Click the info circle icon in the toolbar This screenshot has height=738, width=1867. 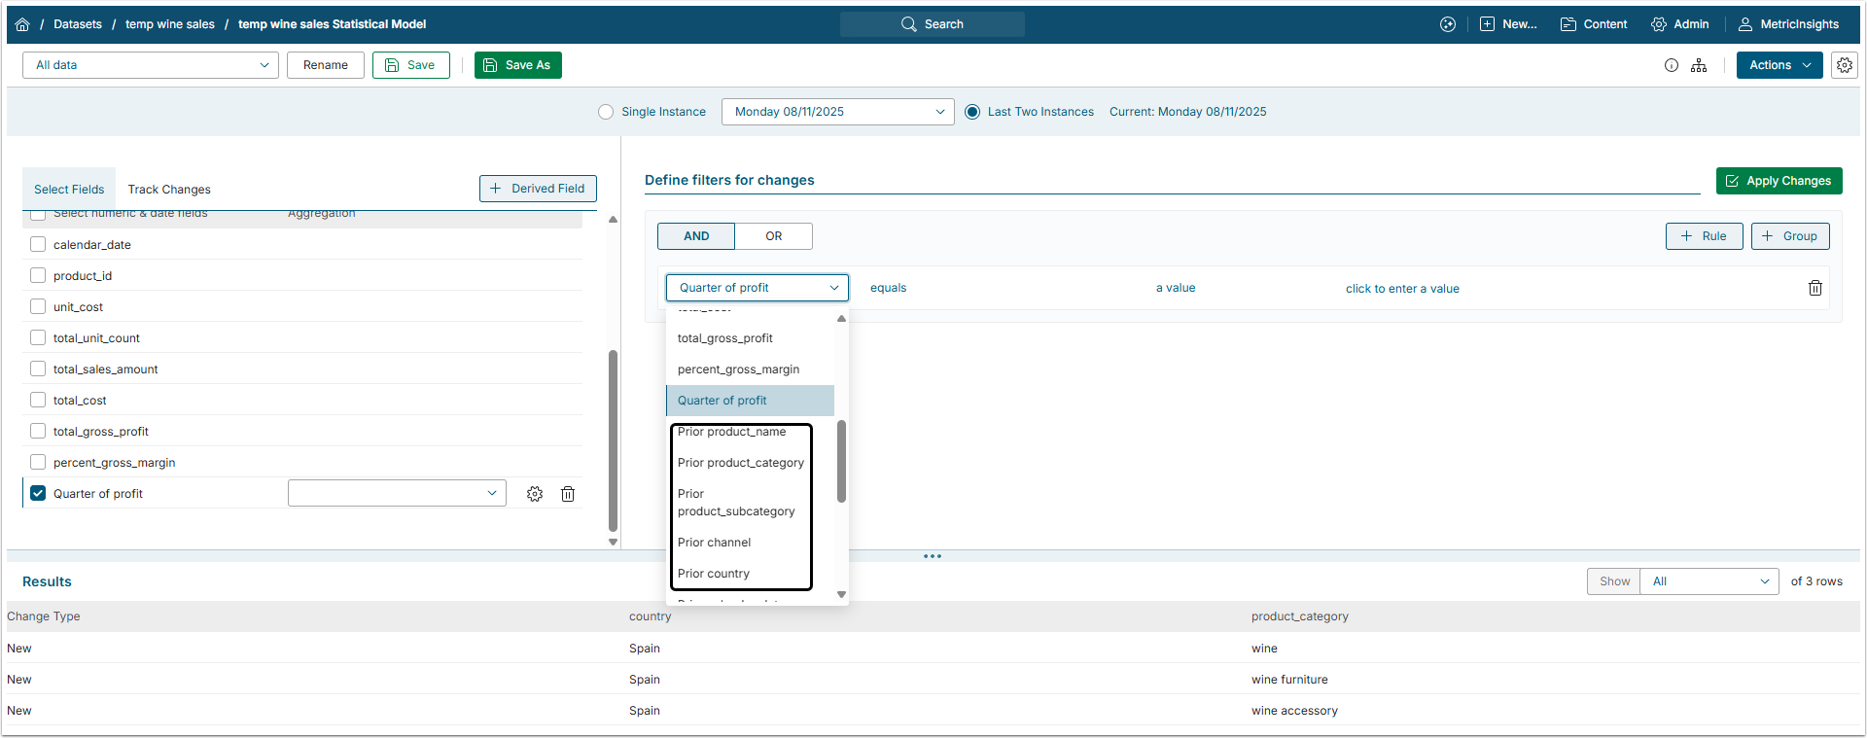(x=1671, y=65)
